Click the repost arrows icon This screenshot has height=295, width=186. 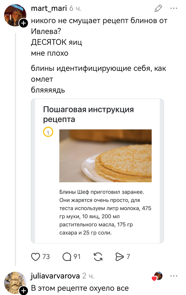tap(98, 257)
